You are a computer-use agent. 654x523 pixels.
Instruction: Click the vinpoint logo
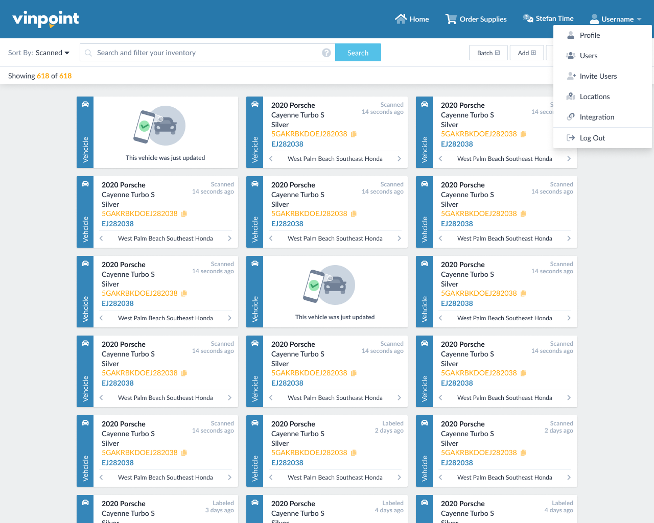point(45,19)
